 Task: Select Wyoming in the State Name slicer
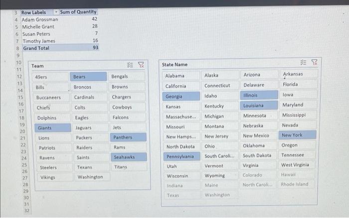(x=220, y=176)
